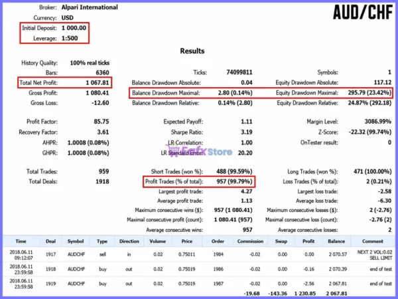Click the Total Net Profit value 1 067.81

click(98, 83)
